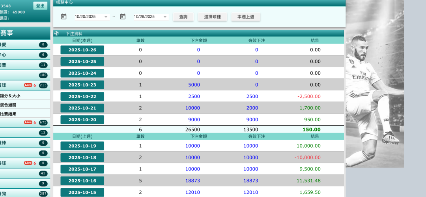Open the 選擇球種 sport selector
Image resolution: width=426 pixels, height=197 pixels.
click(x=212, y=17)
